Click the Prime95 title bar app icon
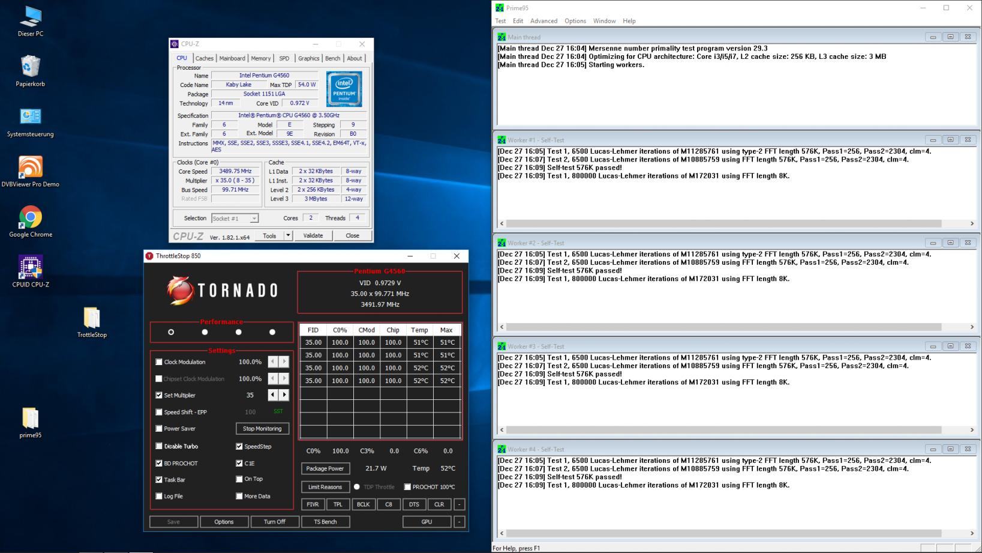The image size is (982, 553). coord(500,8)
